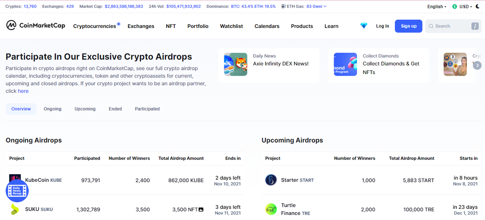Viewport: 485px width, 220px height.
Task: Click the 5,883 START amount
Action: click(418, 180)
